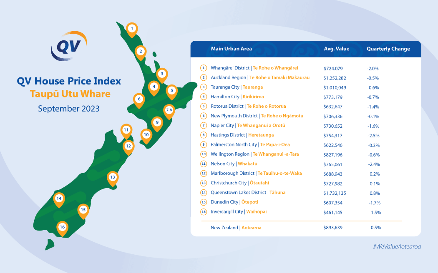Click map pin 2 over Auckland Region
This screenshot has width=438, height=273.
(141, 52)
